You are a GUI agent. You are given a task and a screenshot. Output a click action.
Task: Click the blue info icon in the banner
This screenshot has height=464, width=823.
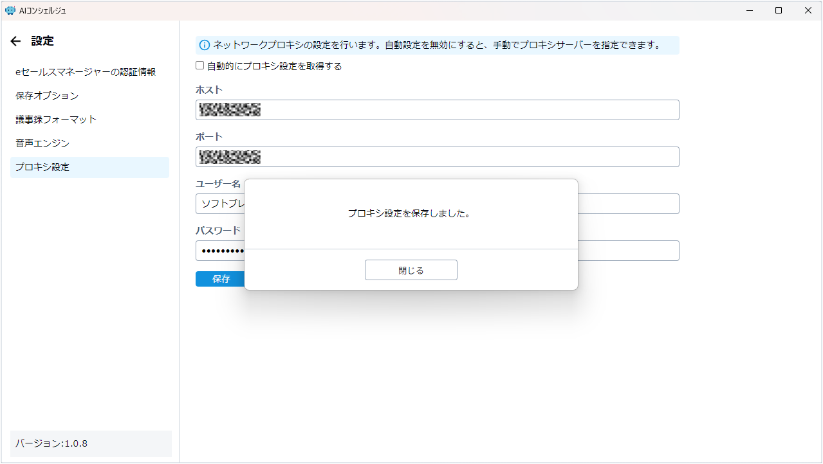pos(205,45)
